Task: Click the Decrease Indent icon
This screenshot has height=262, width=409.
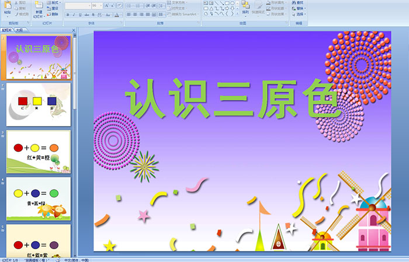Action: coord(148,6)
